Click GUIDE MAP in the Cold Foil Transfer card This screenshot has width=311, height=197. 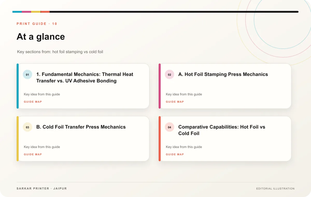pos(33,154)
